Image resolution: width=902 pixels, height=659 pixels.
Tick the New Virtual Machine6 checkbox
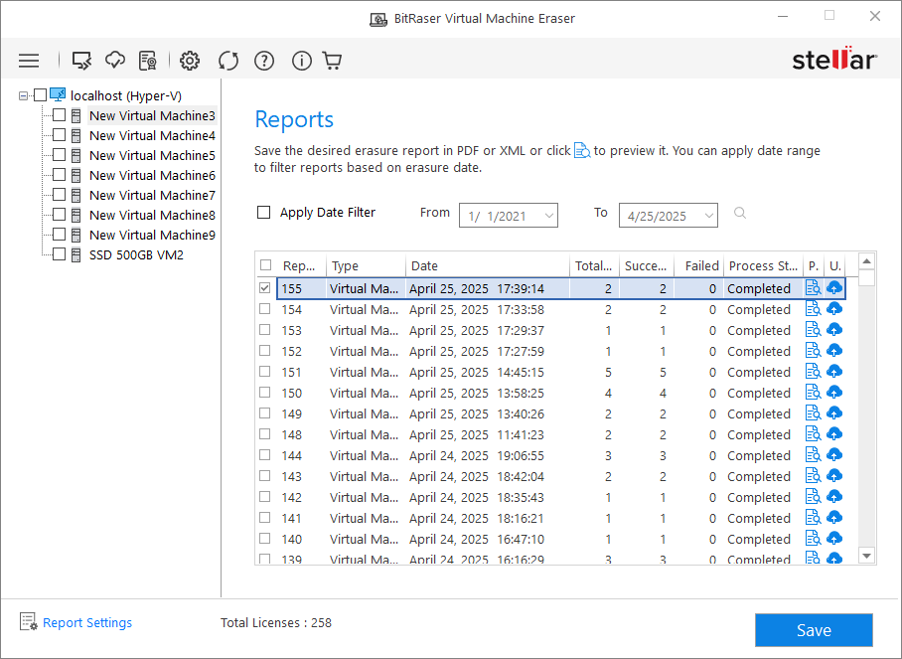pos(59,175)
